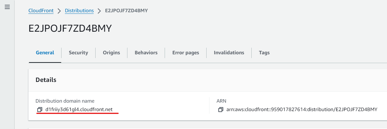Click the chevron after Distributions breadcrumb
This screenshot has width=387, height=129.
(99, 11)
